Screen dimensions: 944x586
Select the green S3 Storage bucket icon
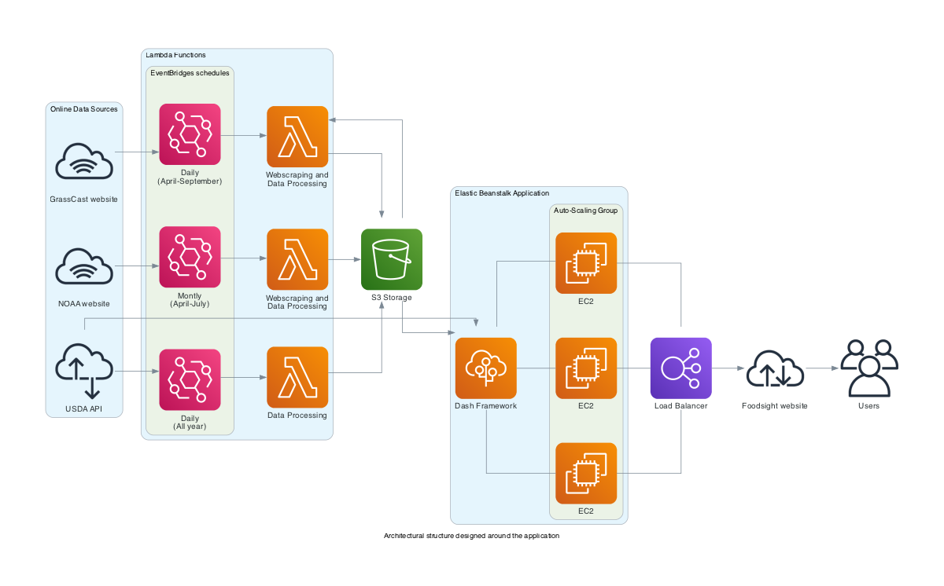point(392,259)
